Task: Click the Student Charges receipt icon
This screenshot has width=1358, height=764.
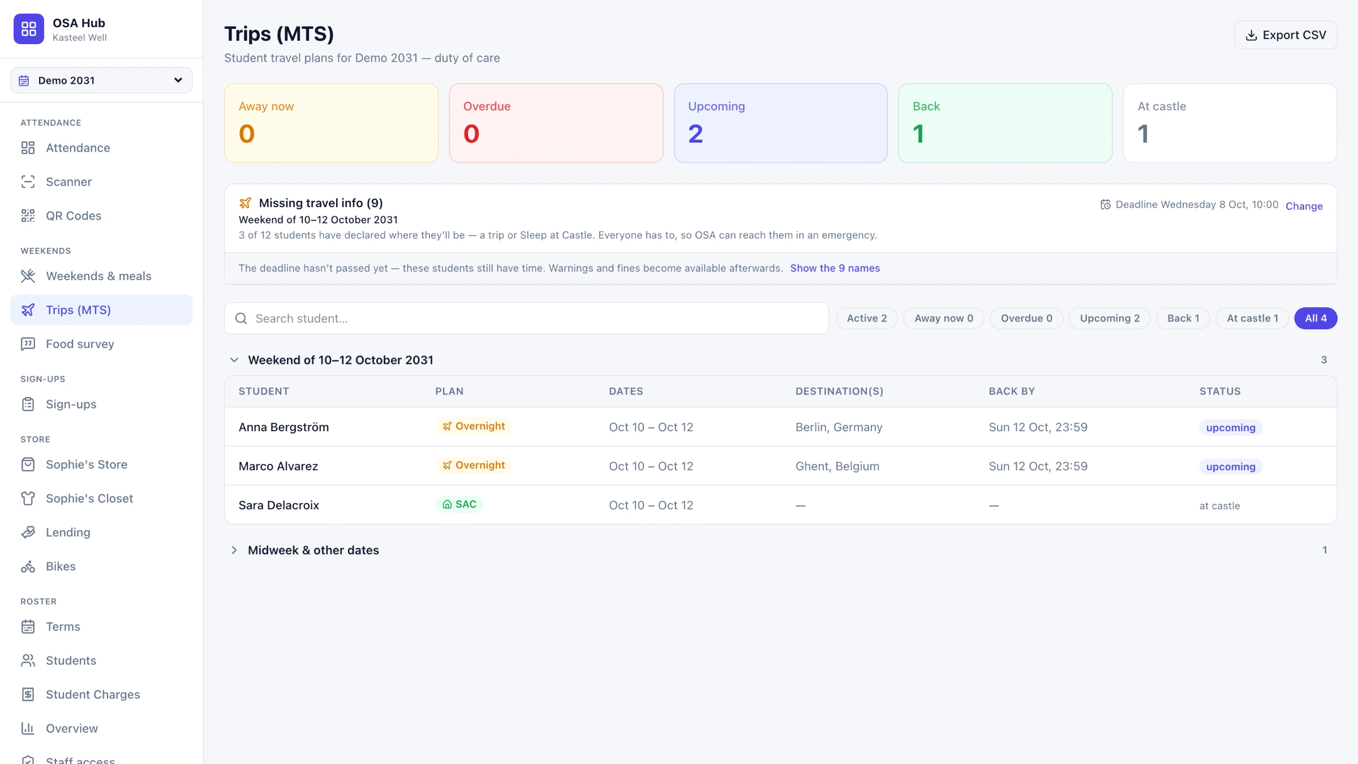Action: click(x=28, y=694)
